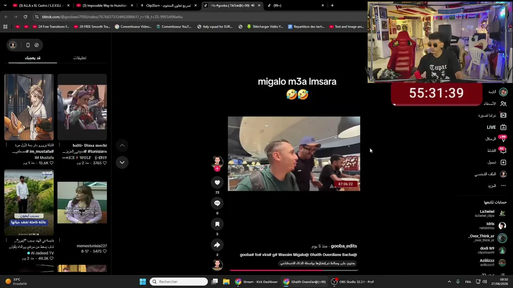Click the profile avatar beside الملف الشخصي

[503, 174]
